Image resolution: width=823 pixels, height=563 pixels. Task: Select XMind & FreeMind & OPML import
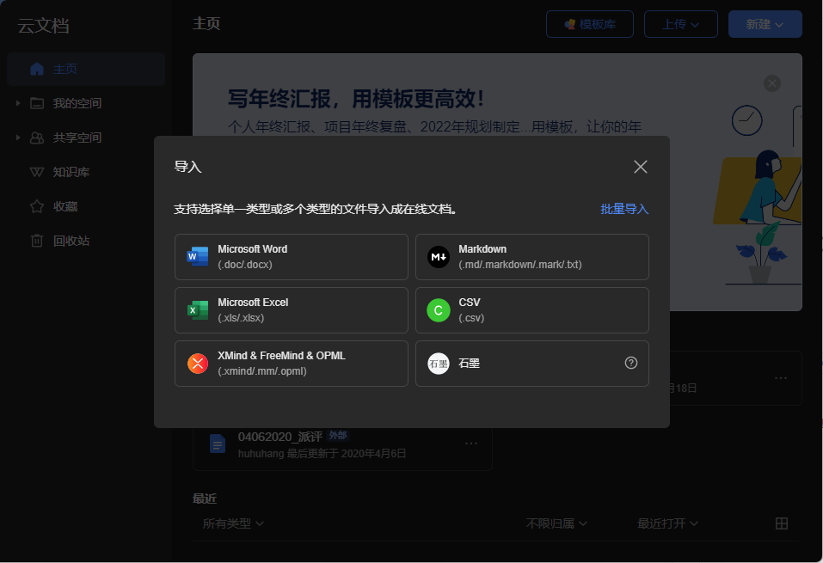point(292,364)
